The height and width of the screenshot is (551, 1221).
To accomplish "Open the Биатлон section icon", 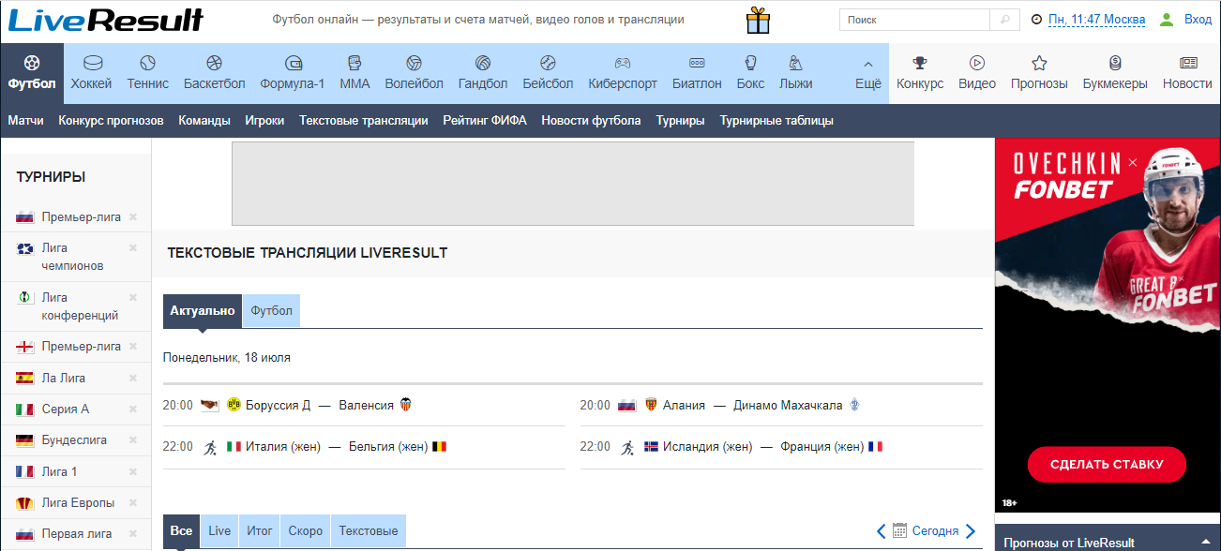I will (697, 63).
